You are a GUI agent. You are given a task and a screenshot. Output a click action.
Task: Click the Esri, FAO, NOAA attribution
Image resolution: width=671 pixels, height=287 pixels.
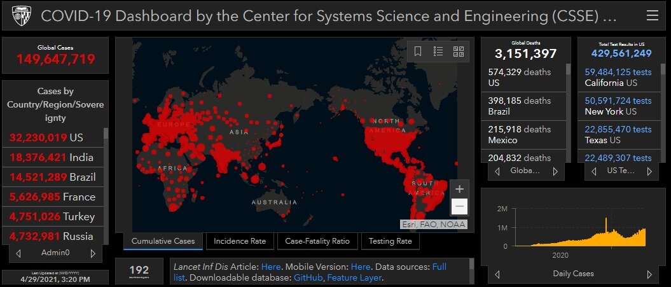[x=433, y=225]
